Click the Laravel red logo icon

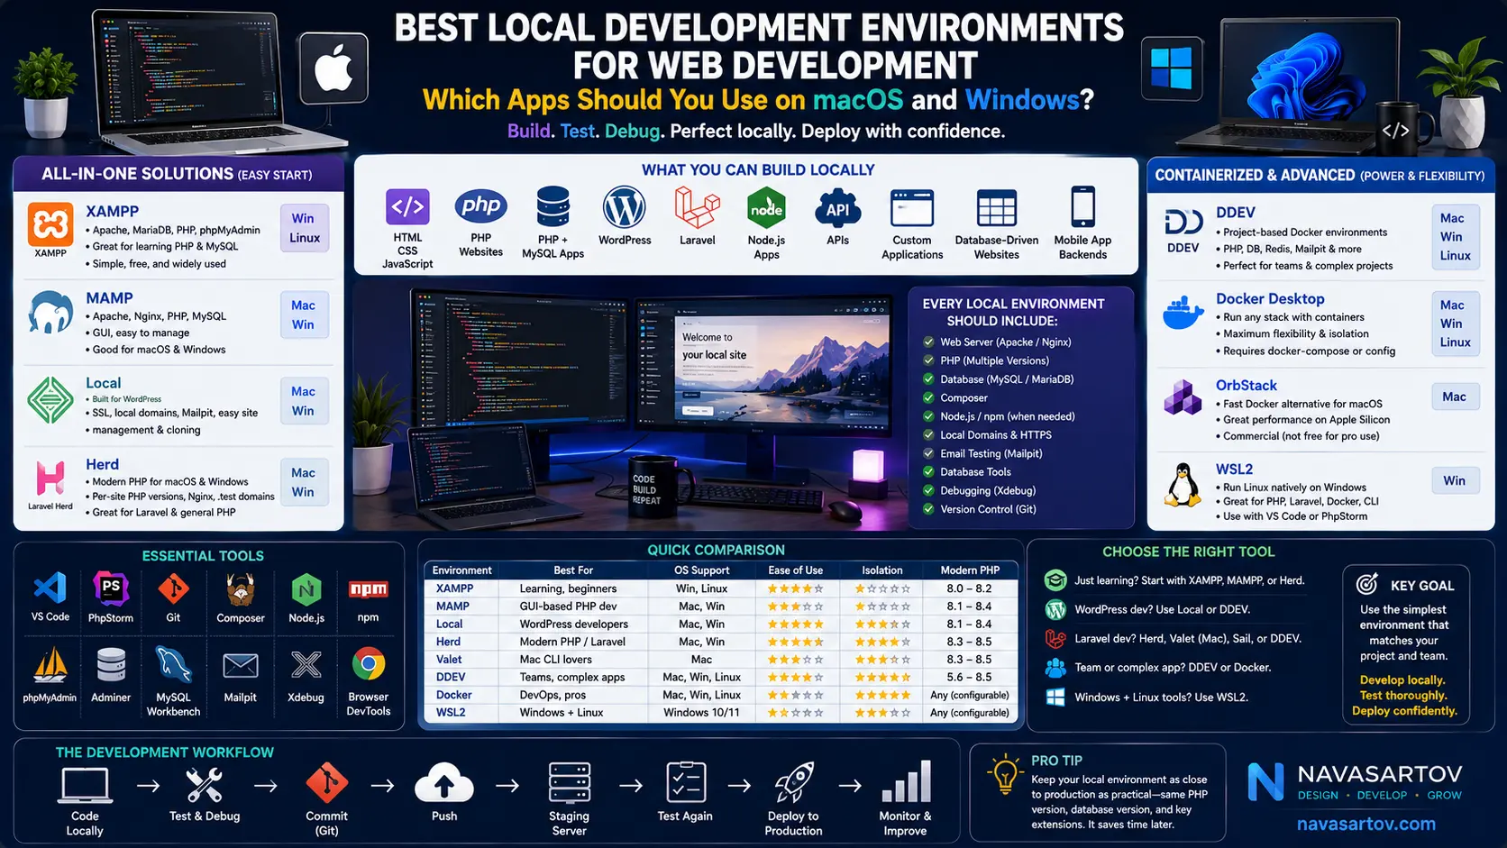coord(697,207)
